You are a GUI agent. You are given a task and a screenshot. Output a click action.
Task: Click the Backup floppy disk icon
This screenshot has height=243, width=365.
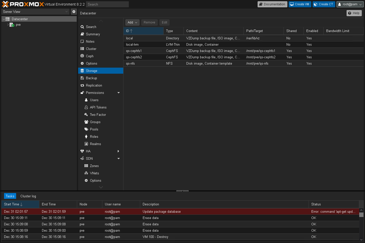coord(82,78)
